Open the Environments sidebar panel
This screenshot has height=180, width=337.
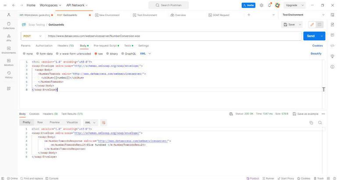pyautogui.click(x=9, y=50)
